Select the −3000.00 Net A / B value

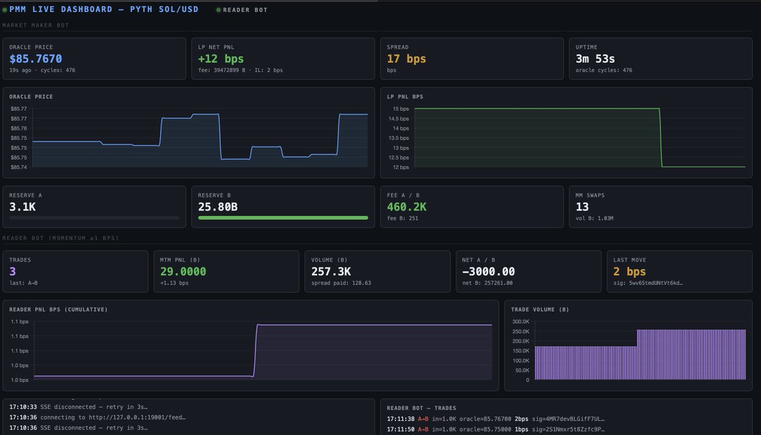click(488, 271)
